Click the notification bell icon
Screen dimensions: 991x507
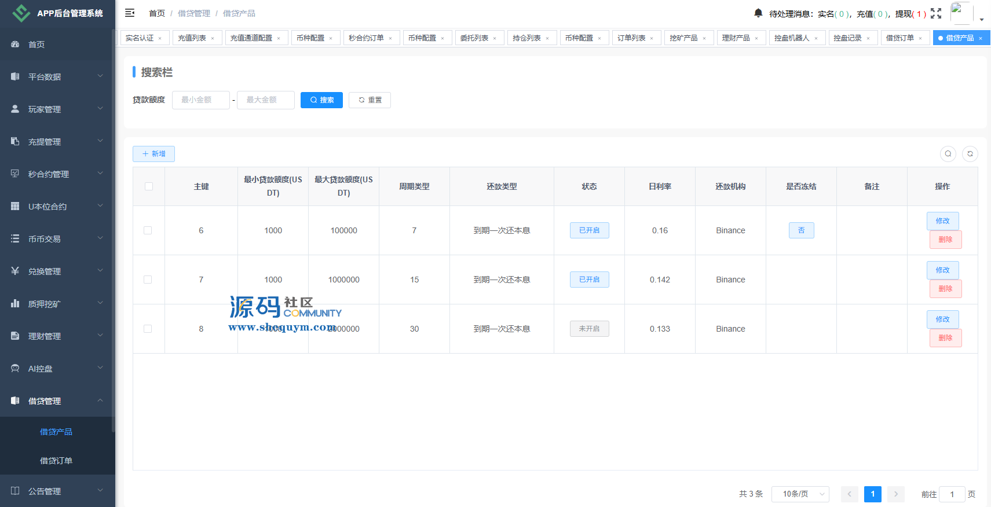758,13
